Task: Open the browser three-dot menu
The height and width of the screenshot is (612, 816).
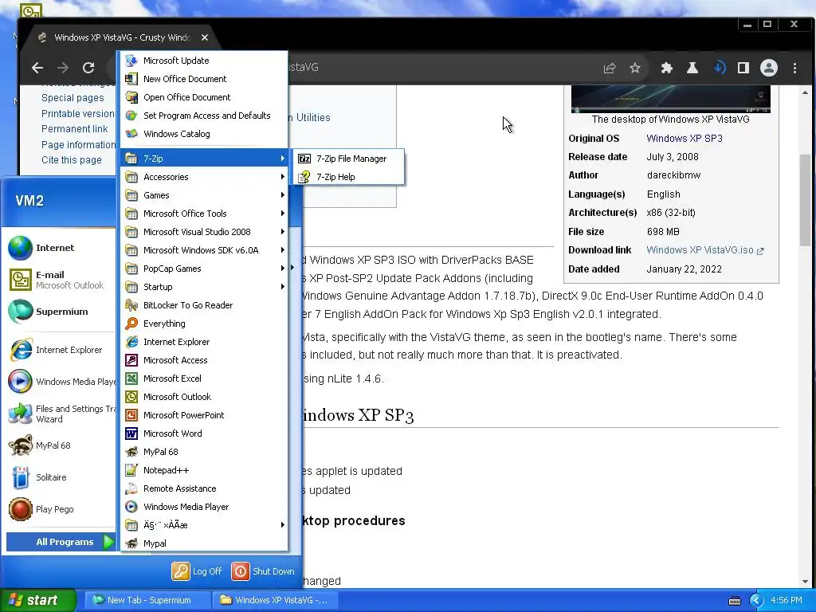Action: [x=794, y=68]
